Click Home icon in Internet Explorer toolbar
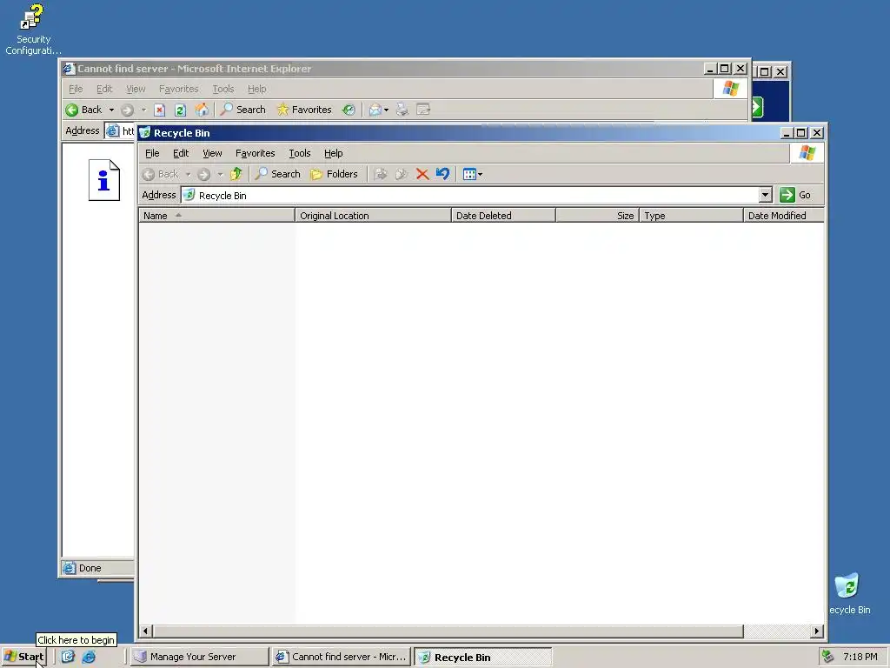 [x=202, y=110]
